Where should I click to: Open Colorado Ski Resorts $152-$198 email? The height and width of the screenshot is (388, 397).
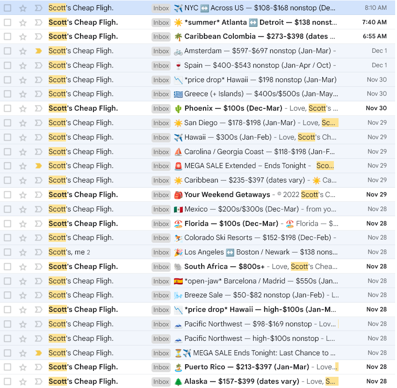pyautogui.click(x=197, y=238)
